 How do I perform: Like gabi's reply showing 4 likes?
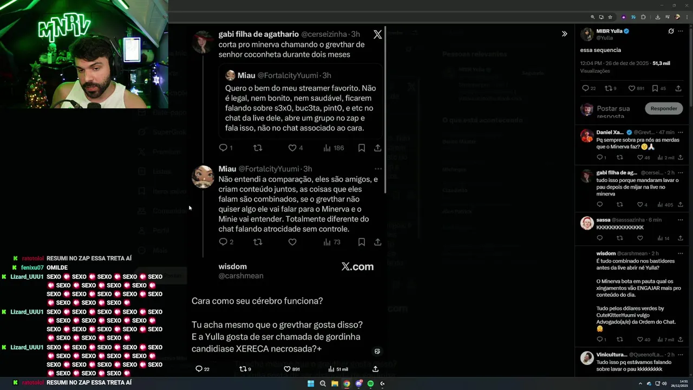[x=642, y=205]
